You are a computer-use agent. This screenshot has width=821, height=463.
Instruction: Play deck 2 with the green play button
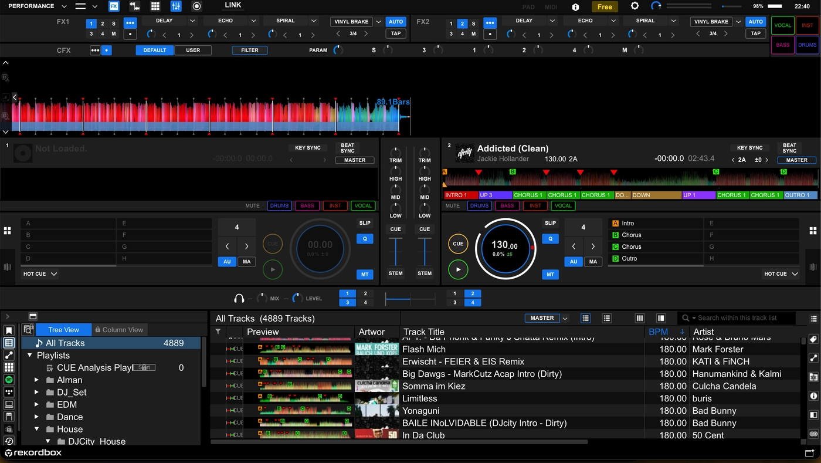(x=458, y=269)
